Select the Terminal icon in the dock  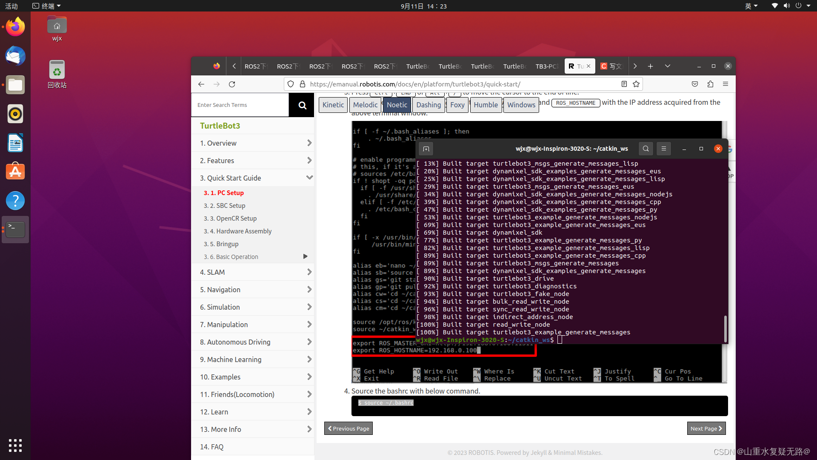pyautogui.click(x=15, y=230)
